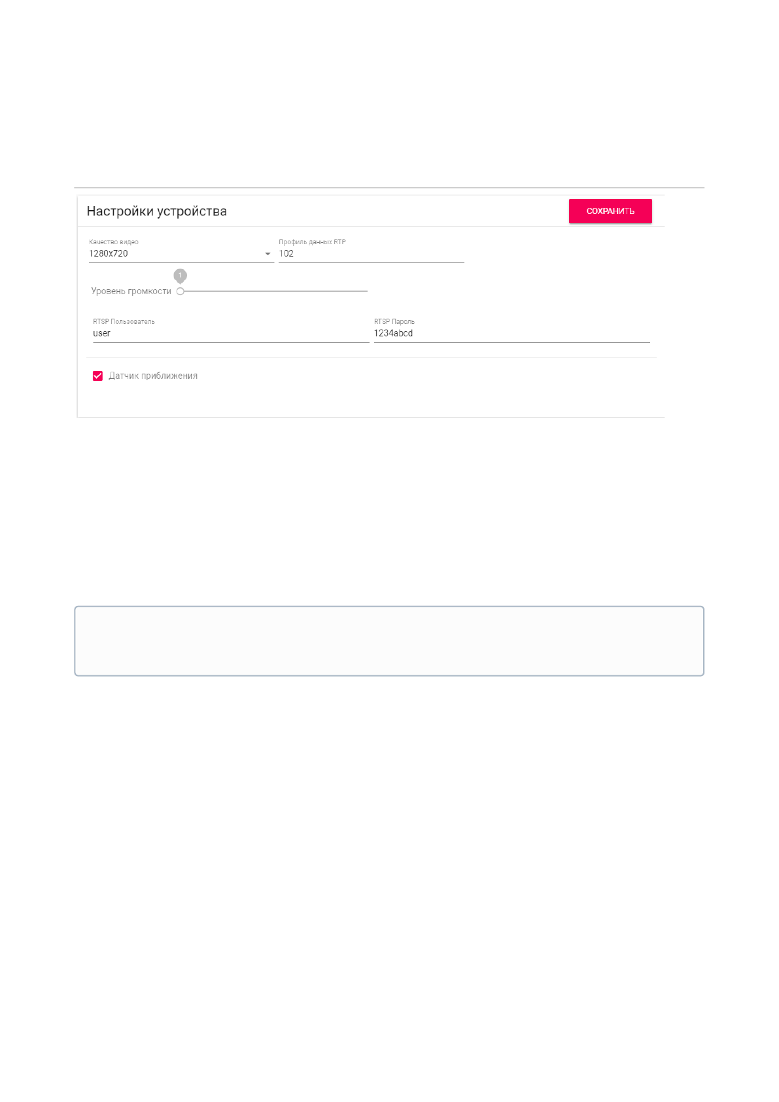Click the middle of the volume slider track

click(274, 291)
